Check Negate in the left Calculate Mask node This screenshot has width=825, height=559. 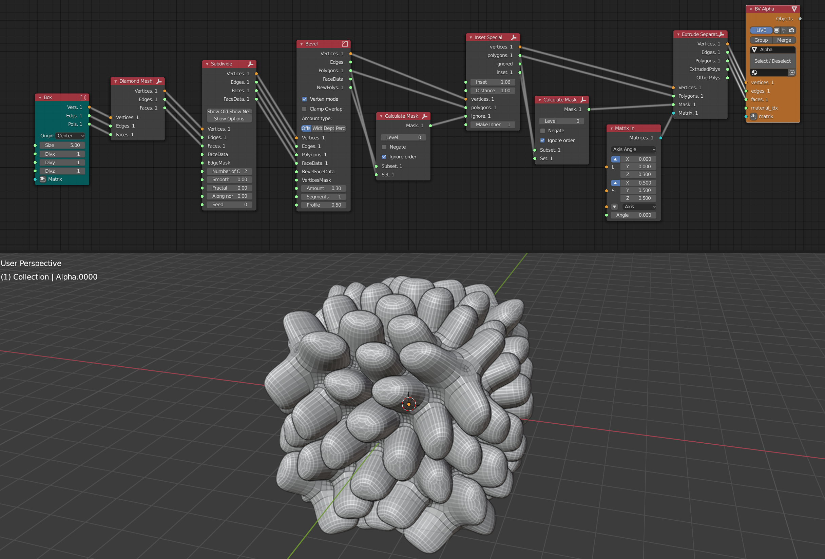tap(384, 147)
